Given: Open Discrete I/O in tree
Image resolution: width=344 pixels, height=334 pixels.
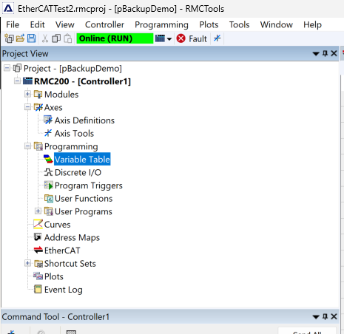Looking at the screenshot, I should click(78, 172).
